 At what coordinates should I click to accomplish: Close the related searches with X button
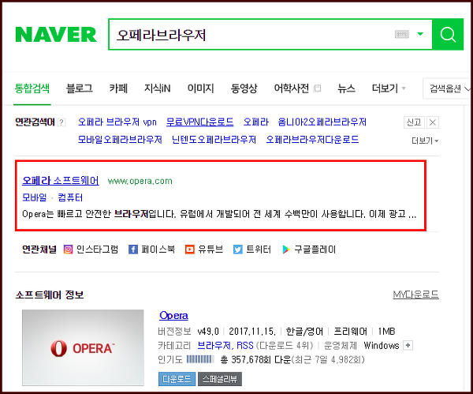(x=433, y=122)
